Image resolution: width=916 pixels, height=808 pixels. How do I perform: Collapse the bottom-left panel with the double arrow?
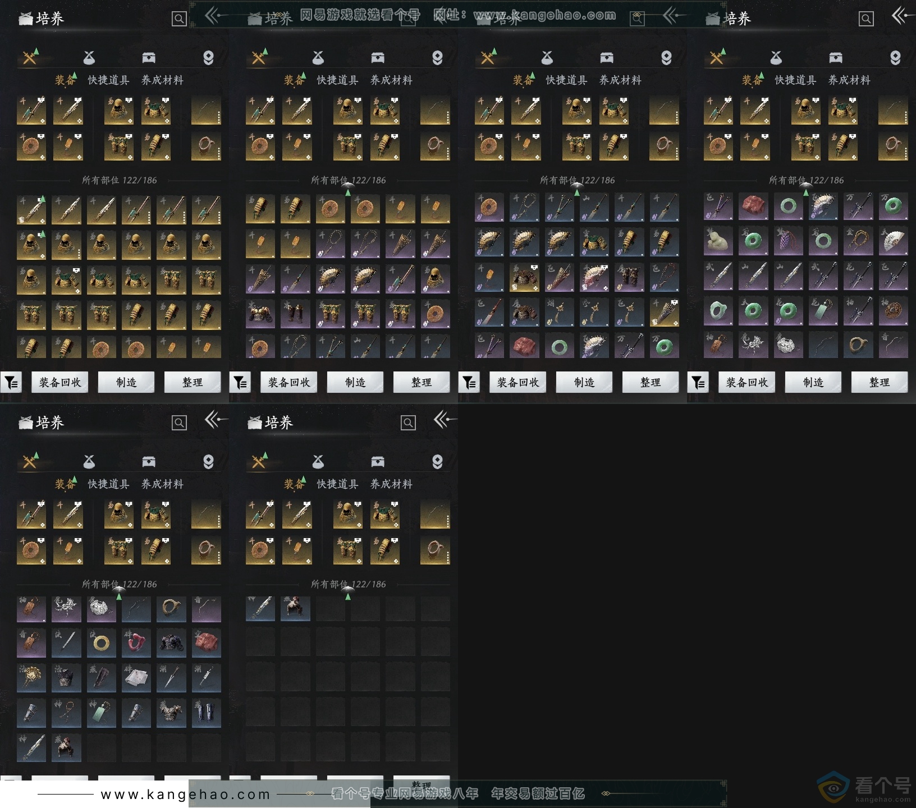click(216, 419)
